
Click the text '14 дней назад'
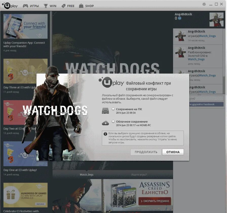[11, 174]
